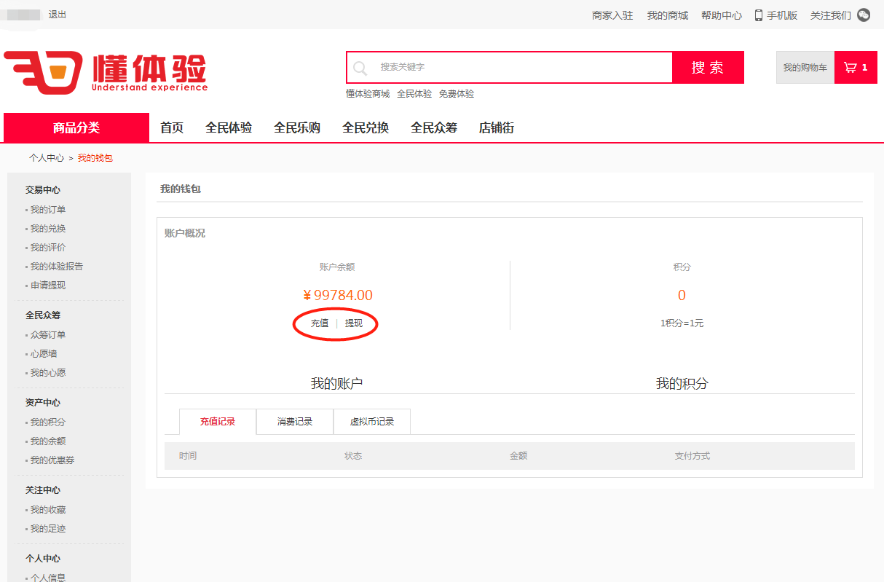
Task: Click the mobile phone icon for 手机版
Action: pos(758,15)
